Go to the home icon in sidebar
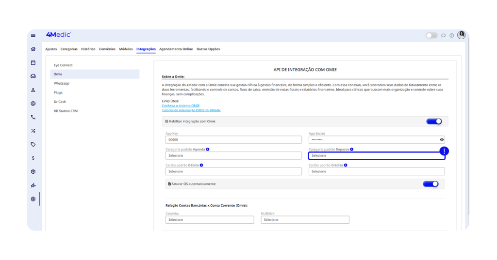 (33, 49)
